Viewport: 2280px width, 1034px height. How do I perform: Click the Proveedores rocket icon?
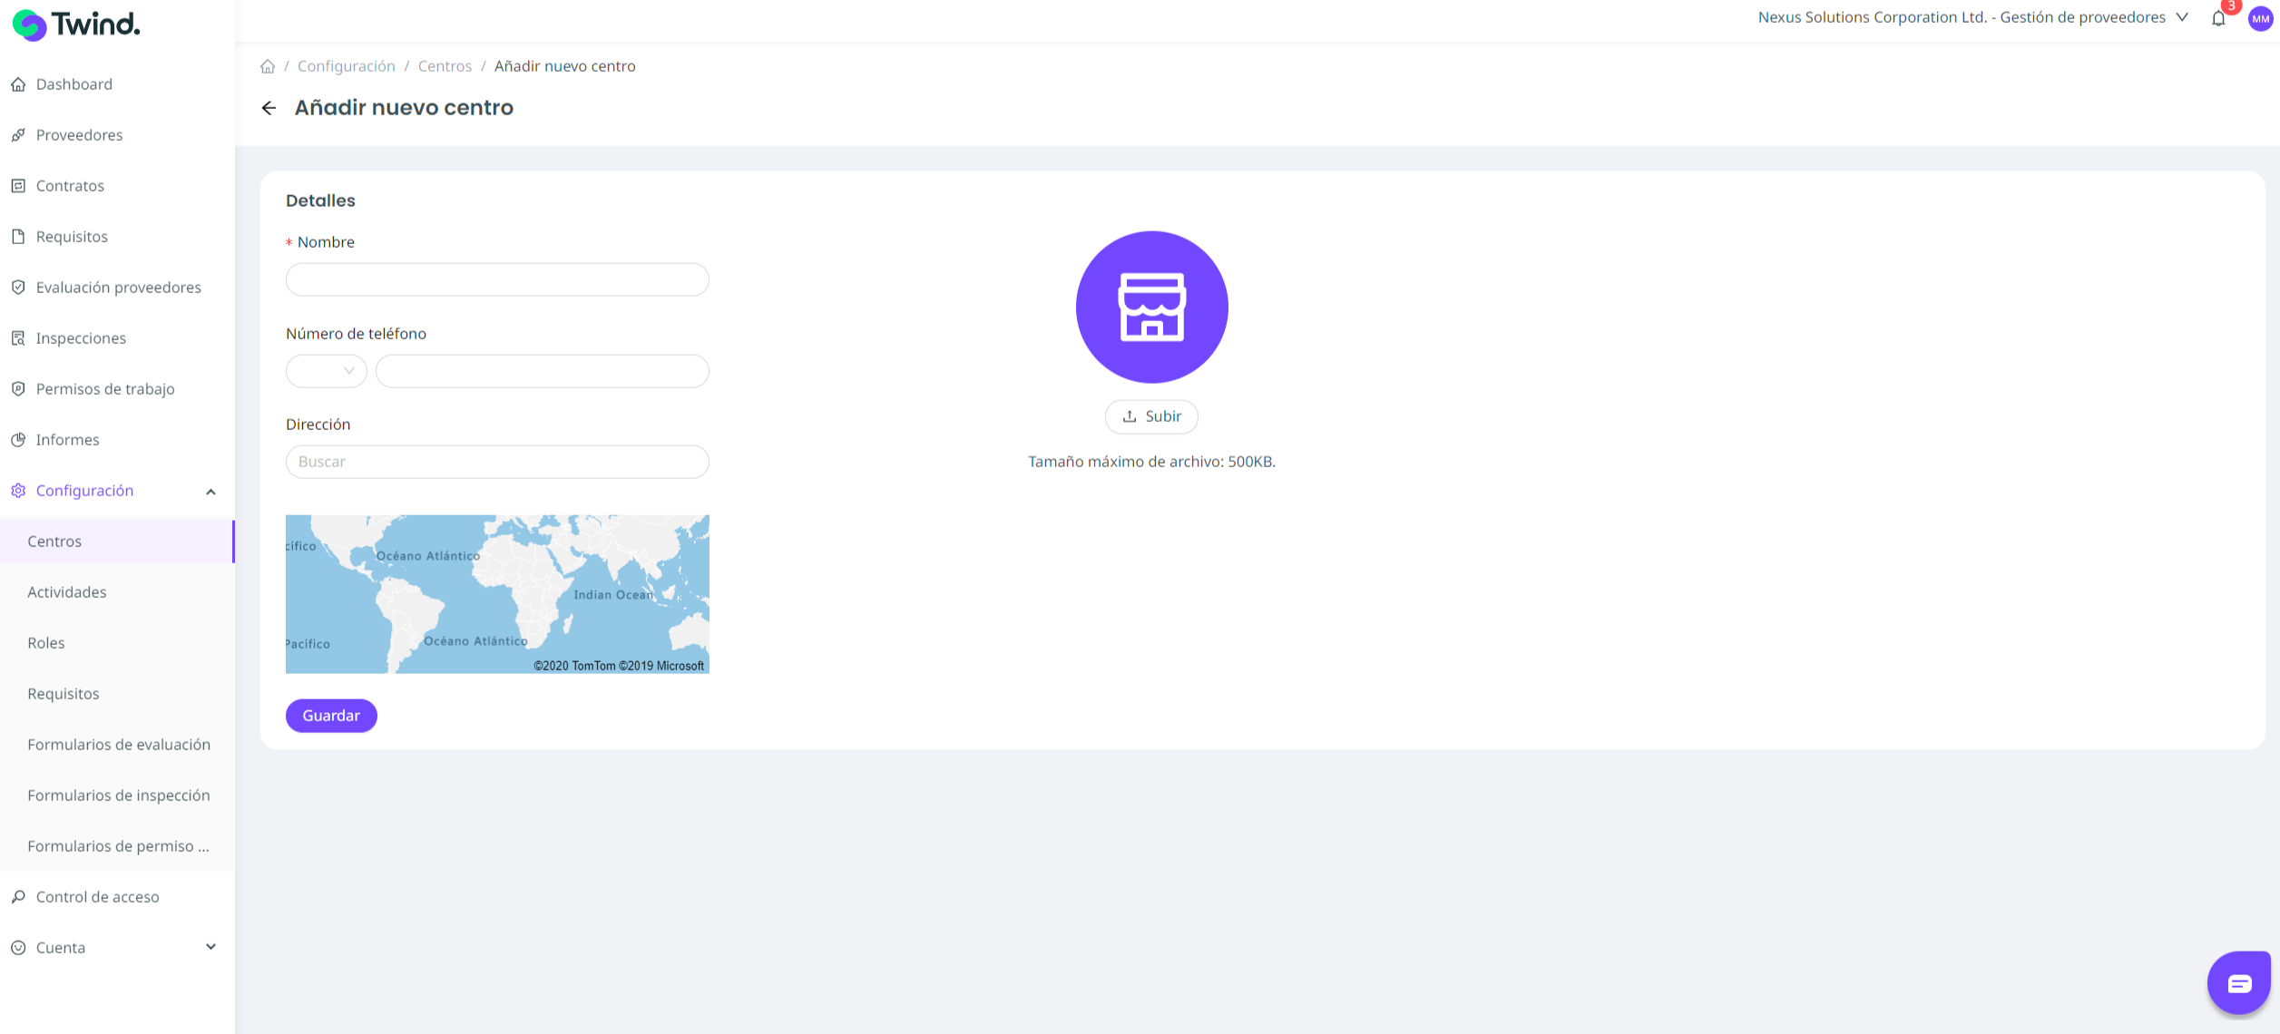(x=18, y=135)
